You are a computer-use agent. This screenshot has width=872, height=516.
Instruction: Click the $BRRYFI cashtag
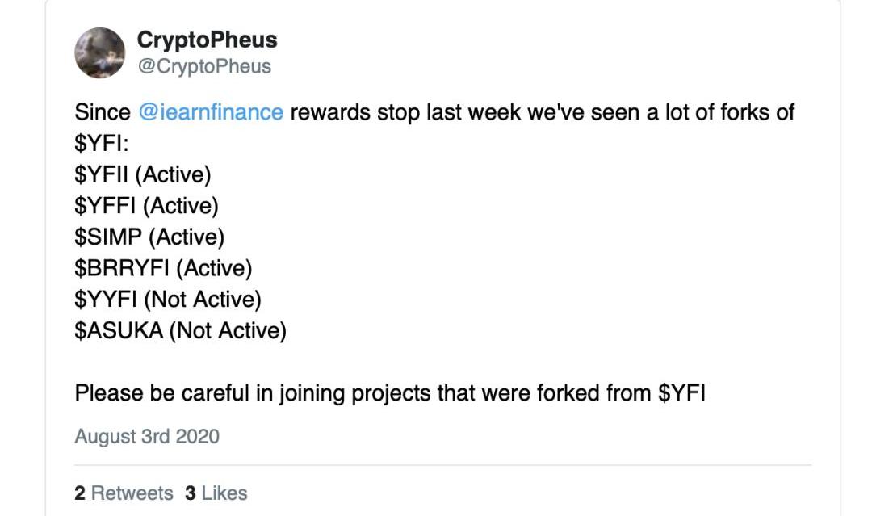tap(122, 268)
